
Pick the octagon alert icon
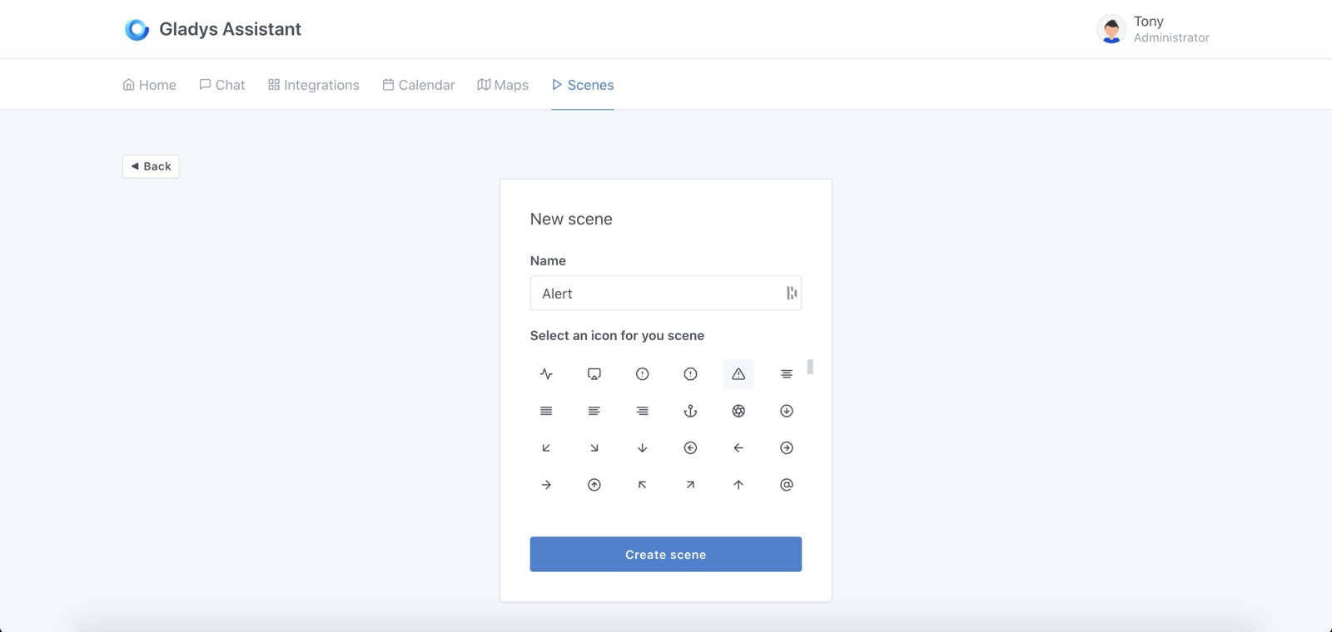(x=690, y=374)
